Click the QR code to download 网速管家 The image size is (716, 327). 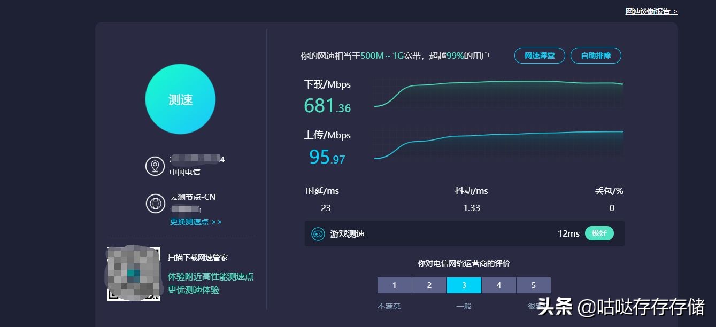pyautogui.click(x=133, y=272)
